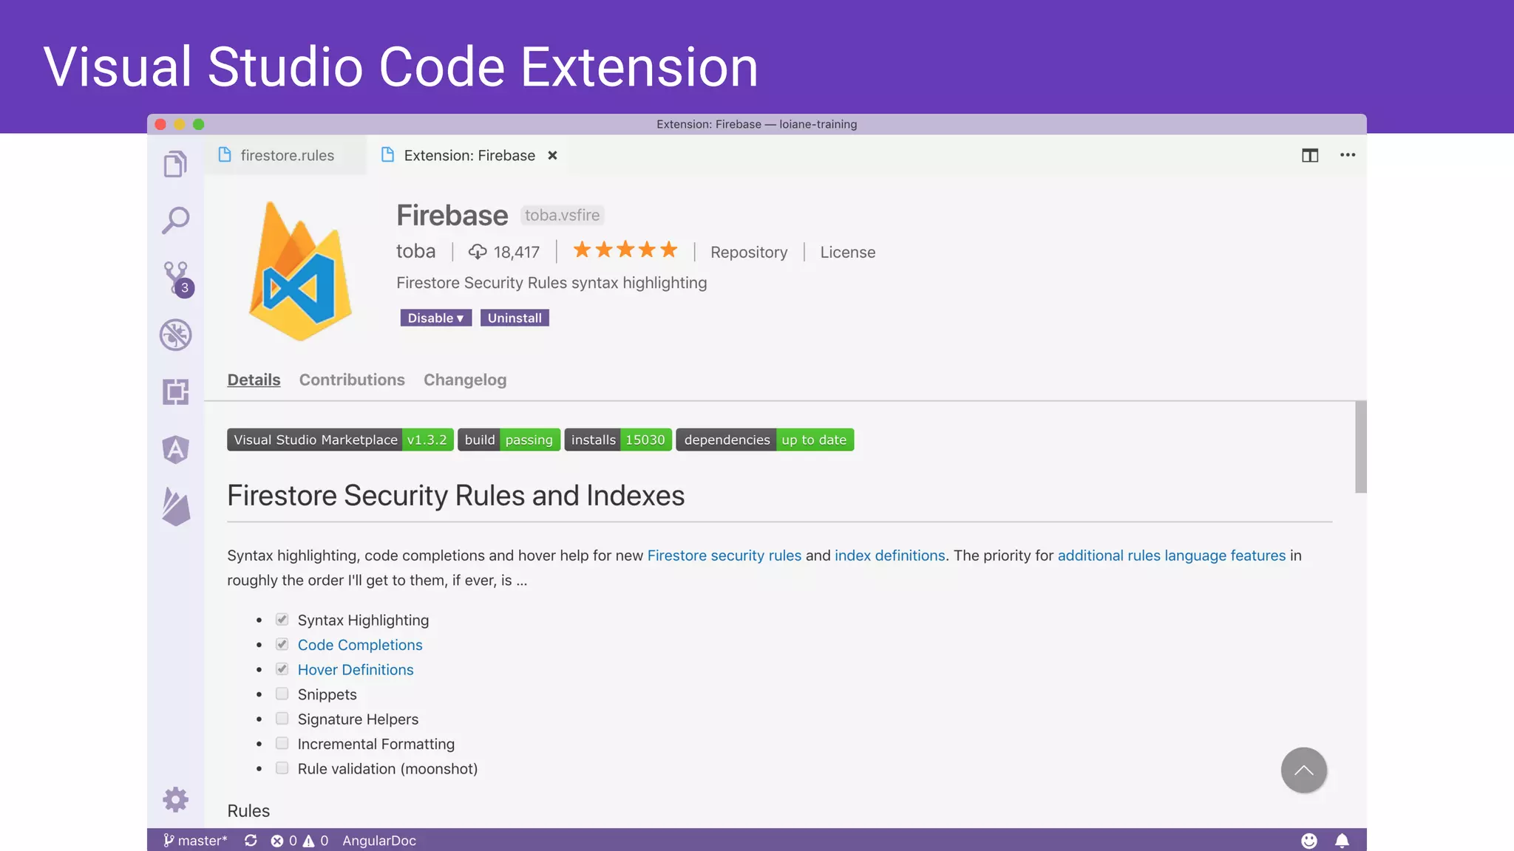Open the Repository link
Screen dimensions: 1514x851
point(749,252)
